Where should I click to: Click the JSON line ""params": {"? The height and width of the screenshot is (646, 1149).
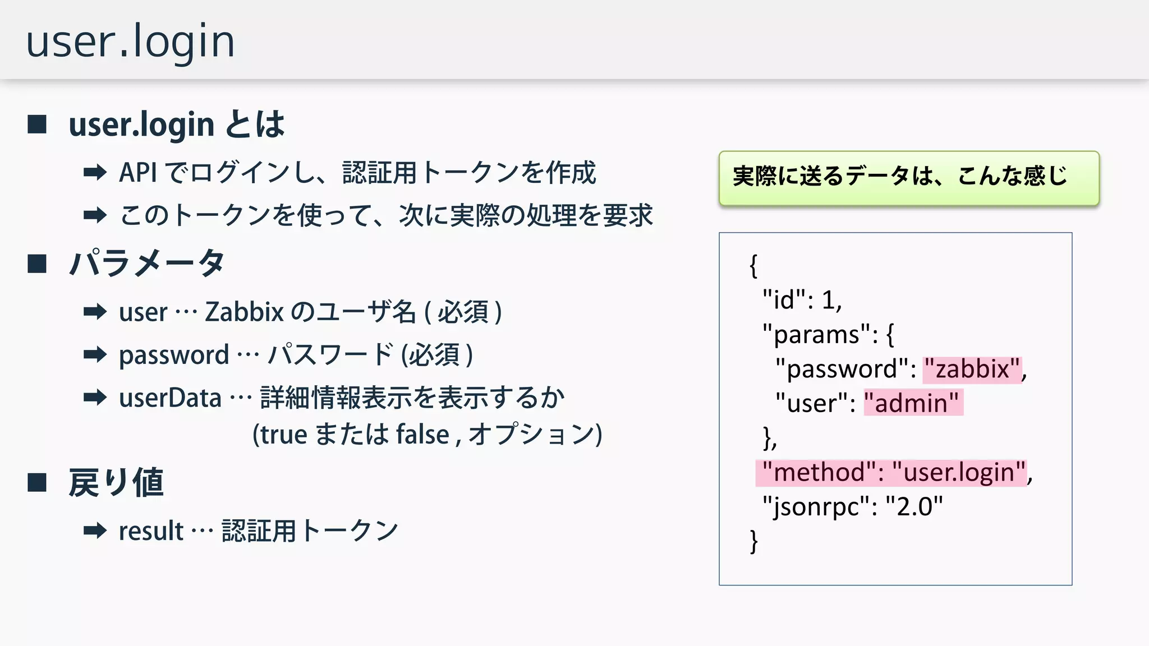click(828, 335)
